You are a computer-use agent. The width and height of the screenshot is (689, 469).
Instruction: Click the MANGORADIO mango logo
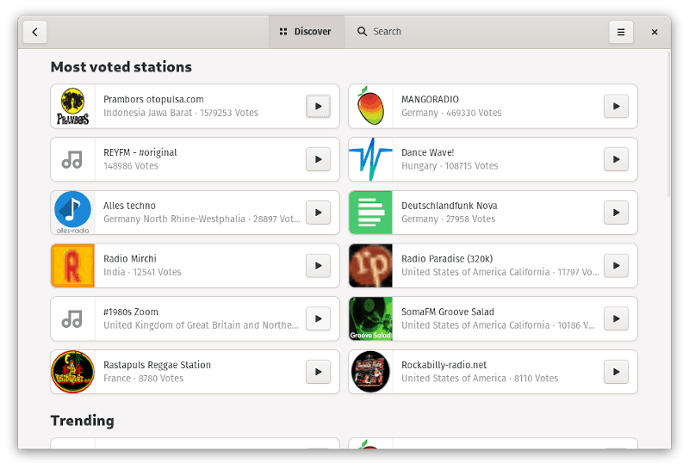(x=370, y=106)
